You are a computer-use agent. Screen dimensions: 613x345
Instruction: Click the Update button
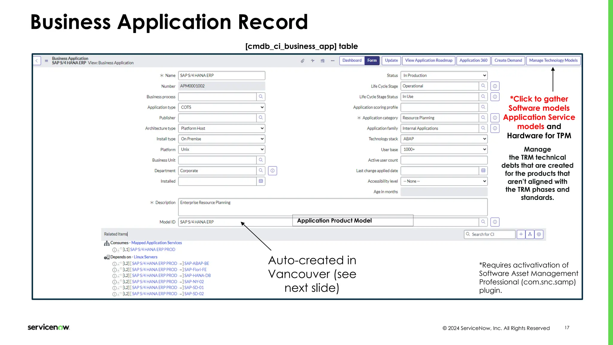click(x=391, y=60)
